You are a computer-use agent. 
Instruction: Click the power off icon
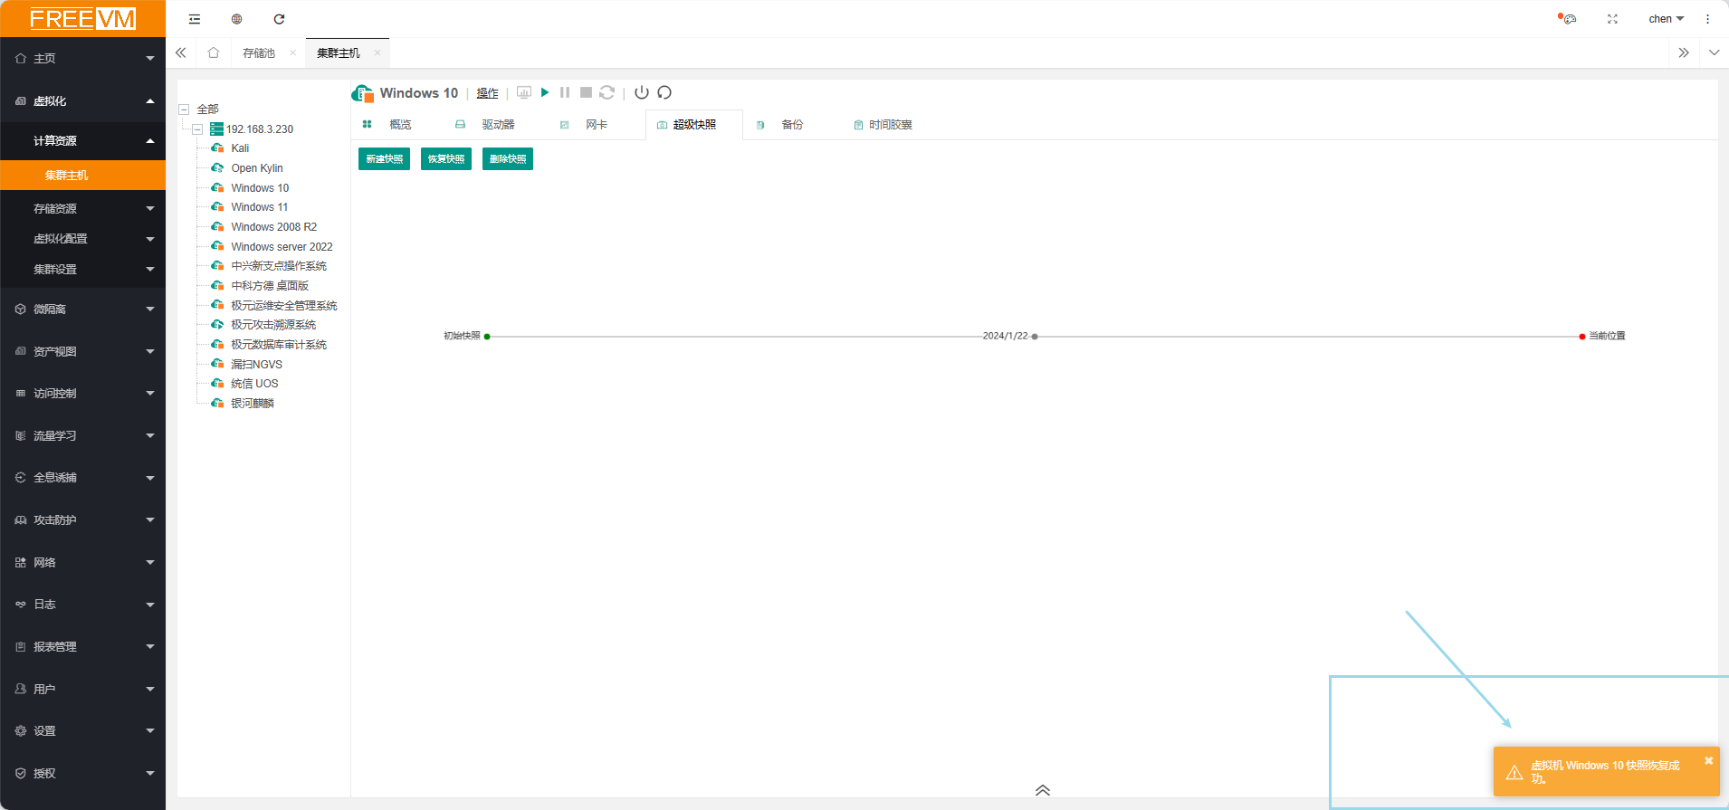(642, 92)
